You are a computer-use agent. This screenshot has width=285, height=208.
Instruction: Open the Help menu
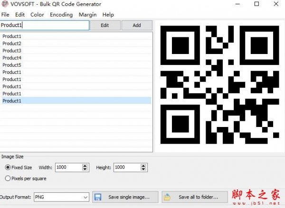click(x=108, y=15)
